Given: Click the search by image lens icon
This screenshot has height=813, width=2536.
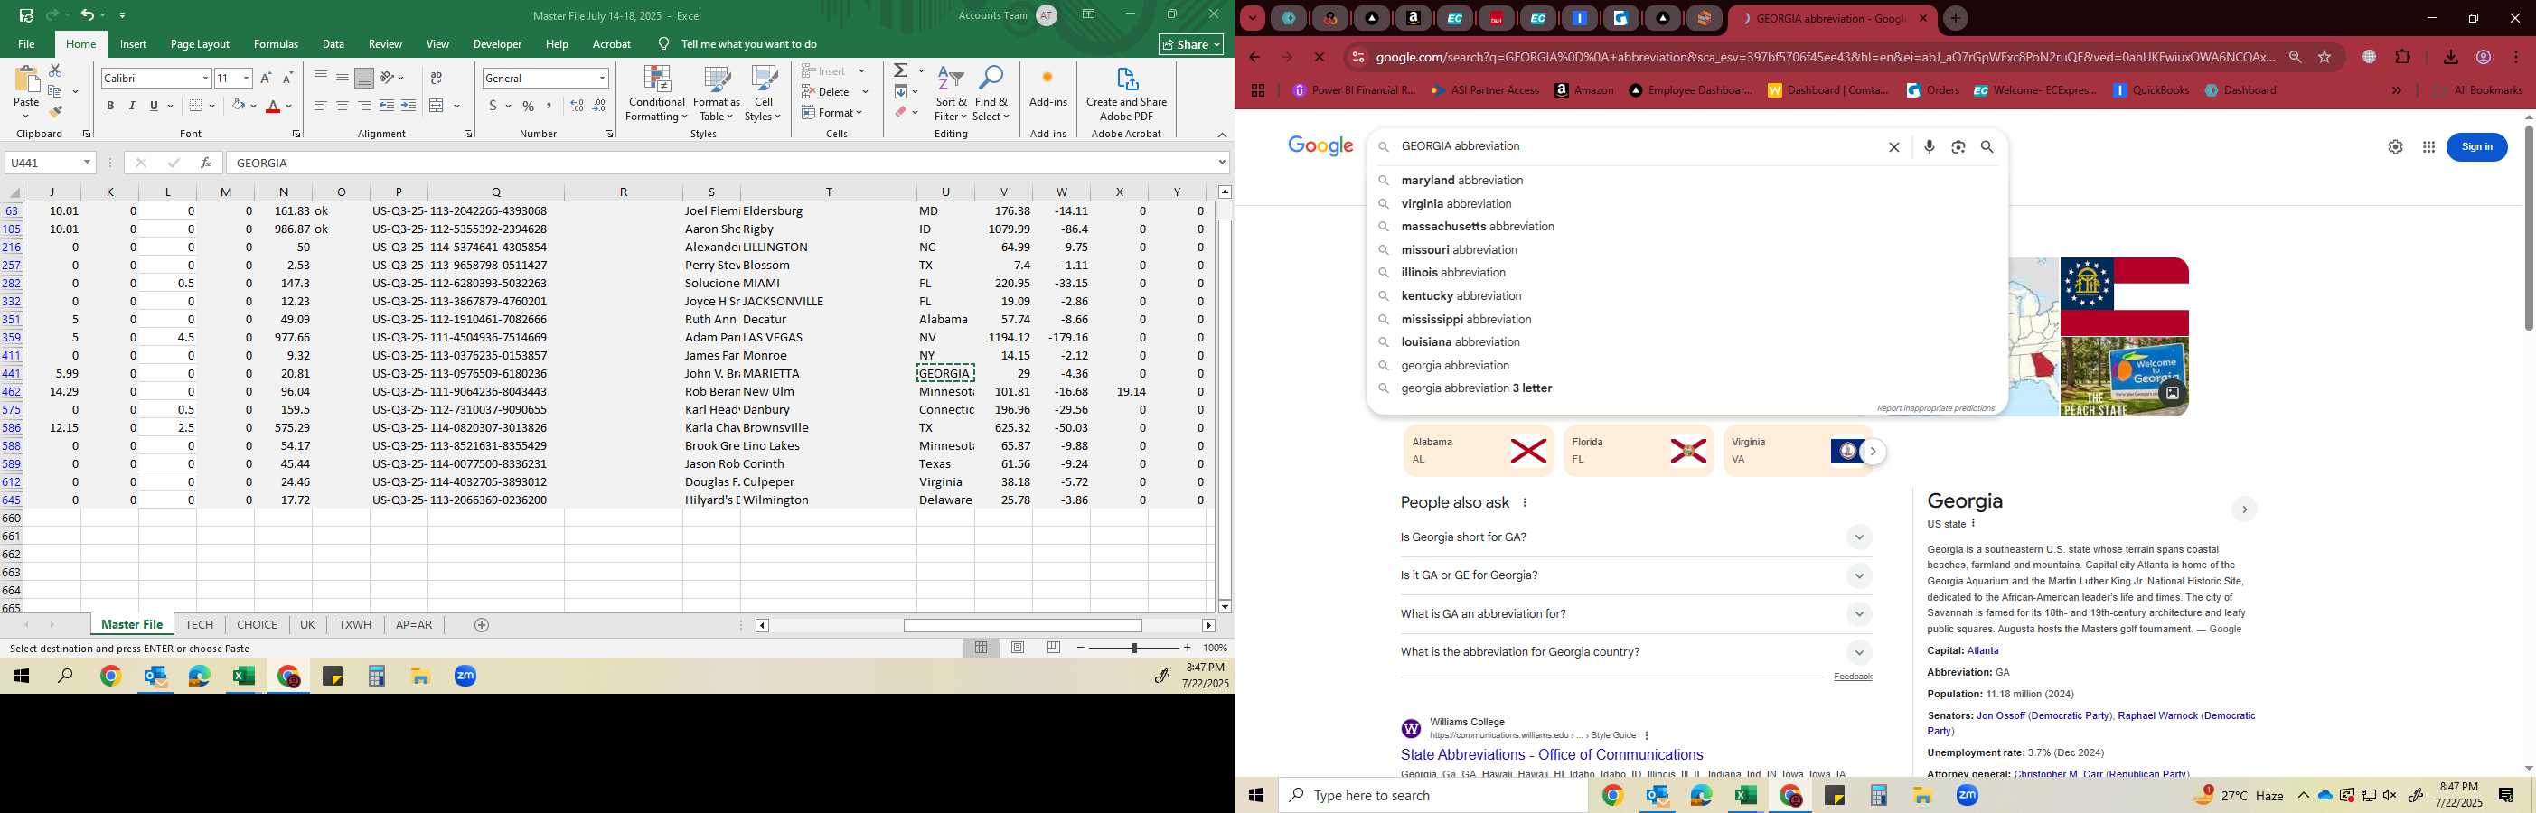Looking at the screenshot, I should (1958, 146).
